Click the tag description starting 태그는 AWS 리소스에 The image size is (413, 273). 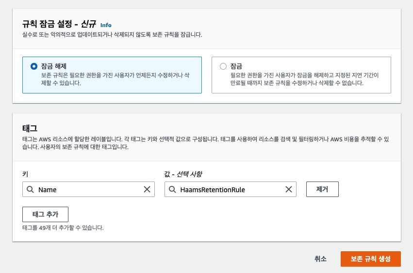(x=205, y=143)
